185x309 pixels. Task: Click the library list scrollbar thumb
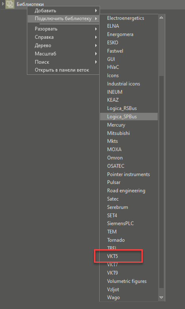[161, 181]
